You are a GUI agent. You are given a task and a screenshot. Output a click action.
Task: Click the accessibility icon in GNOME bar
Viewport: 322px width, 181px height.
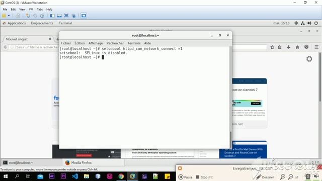[x=296, y=23]
